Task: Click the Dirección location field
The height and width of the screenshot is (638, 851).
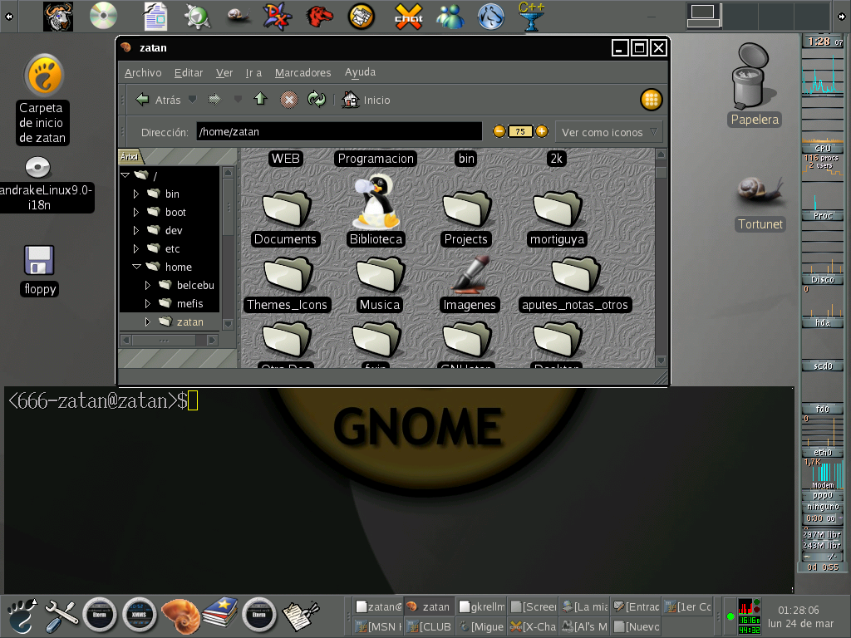Action: click(x=339, y=132)
